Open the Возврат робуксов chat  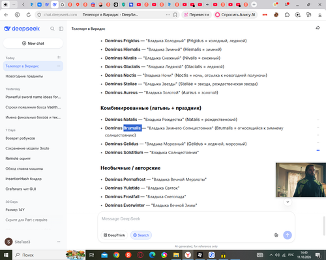33,138
